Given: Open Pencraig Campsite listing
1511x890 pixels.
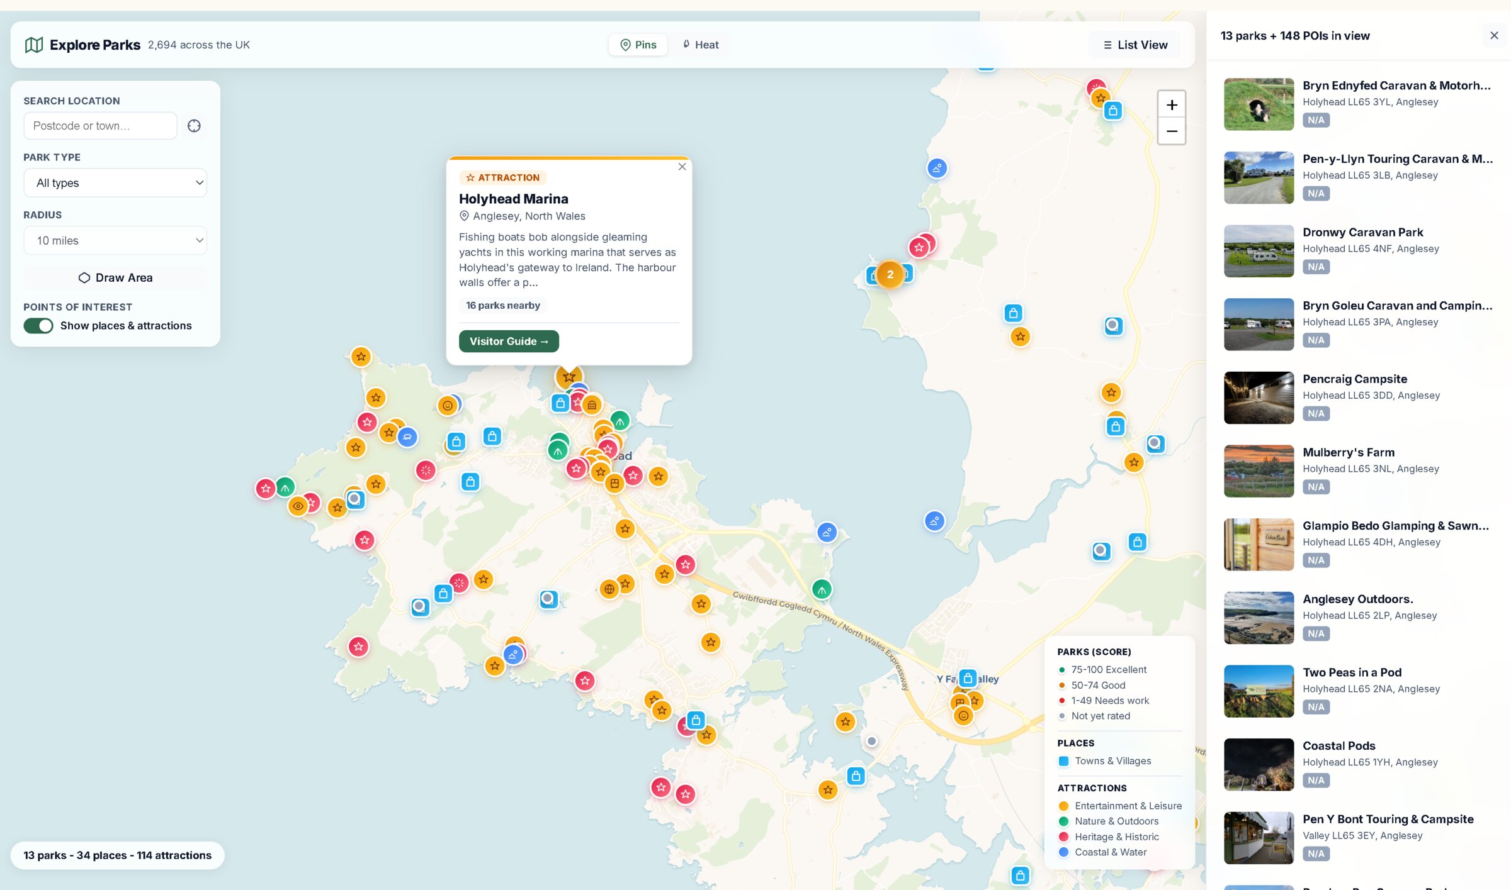Looking at the screenshot, I should [x=1358, y=398].
